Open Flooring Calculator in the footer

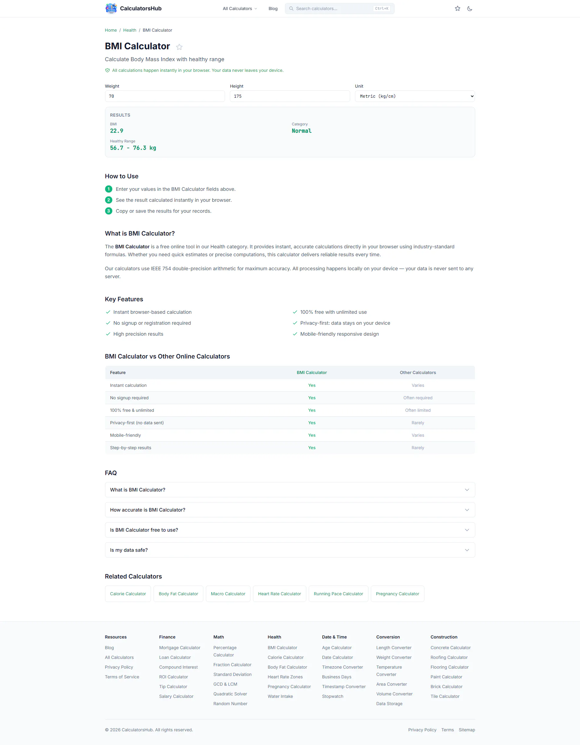pos(450,667)
